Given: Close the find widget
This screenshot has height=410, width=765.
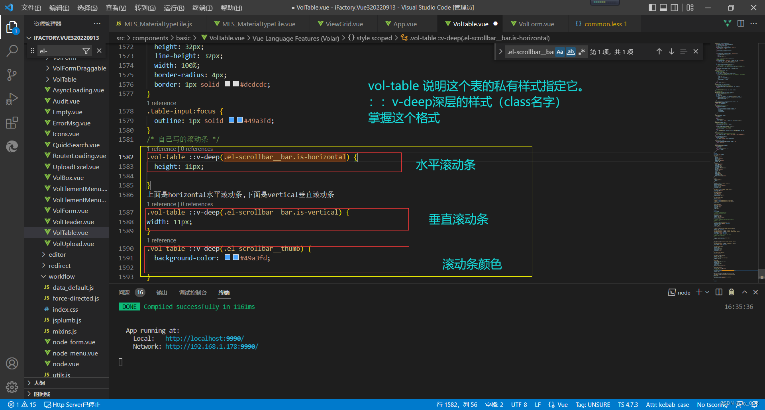Looking at the screenshot, I should pyautogui.click(x=696, y=52).
